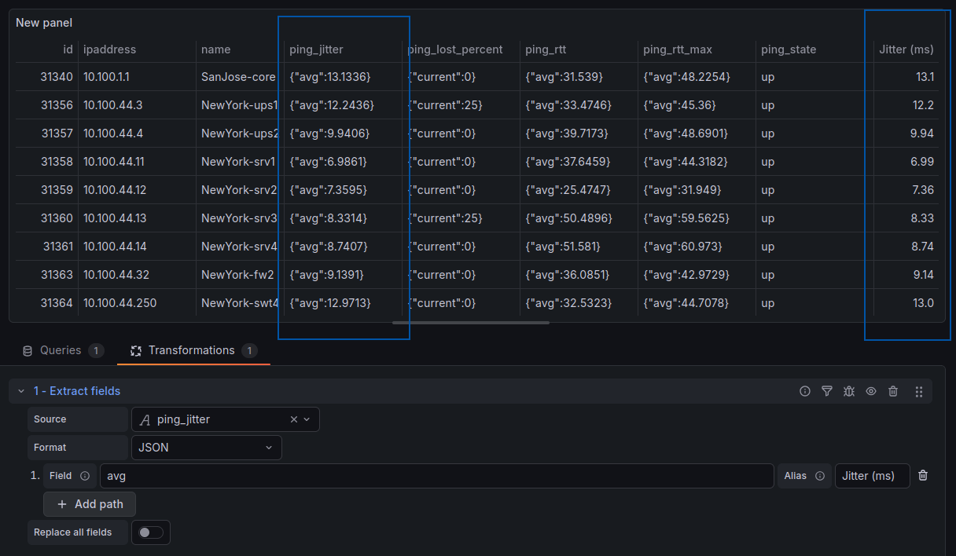Toggle Replace all fields switch

pos(150,532)
